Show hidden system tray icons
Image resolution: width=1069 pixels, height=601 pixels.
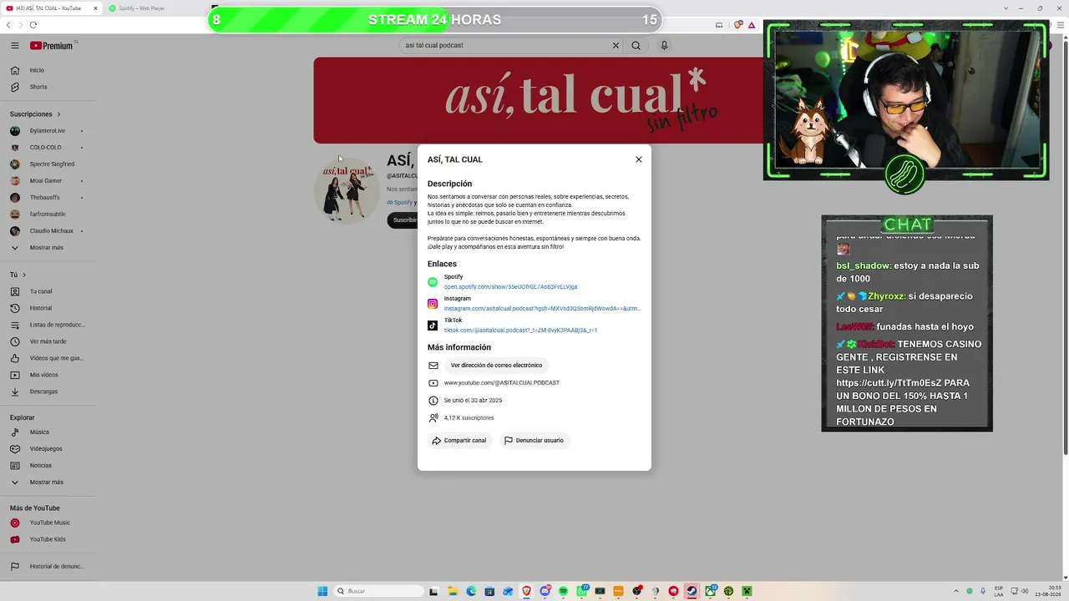957,592
